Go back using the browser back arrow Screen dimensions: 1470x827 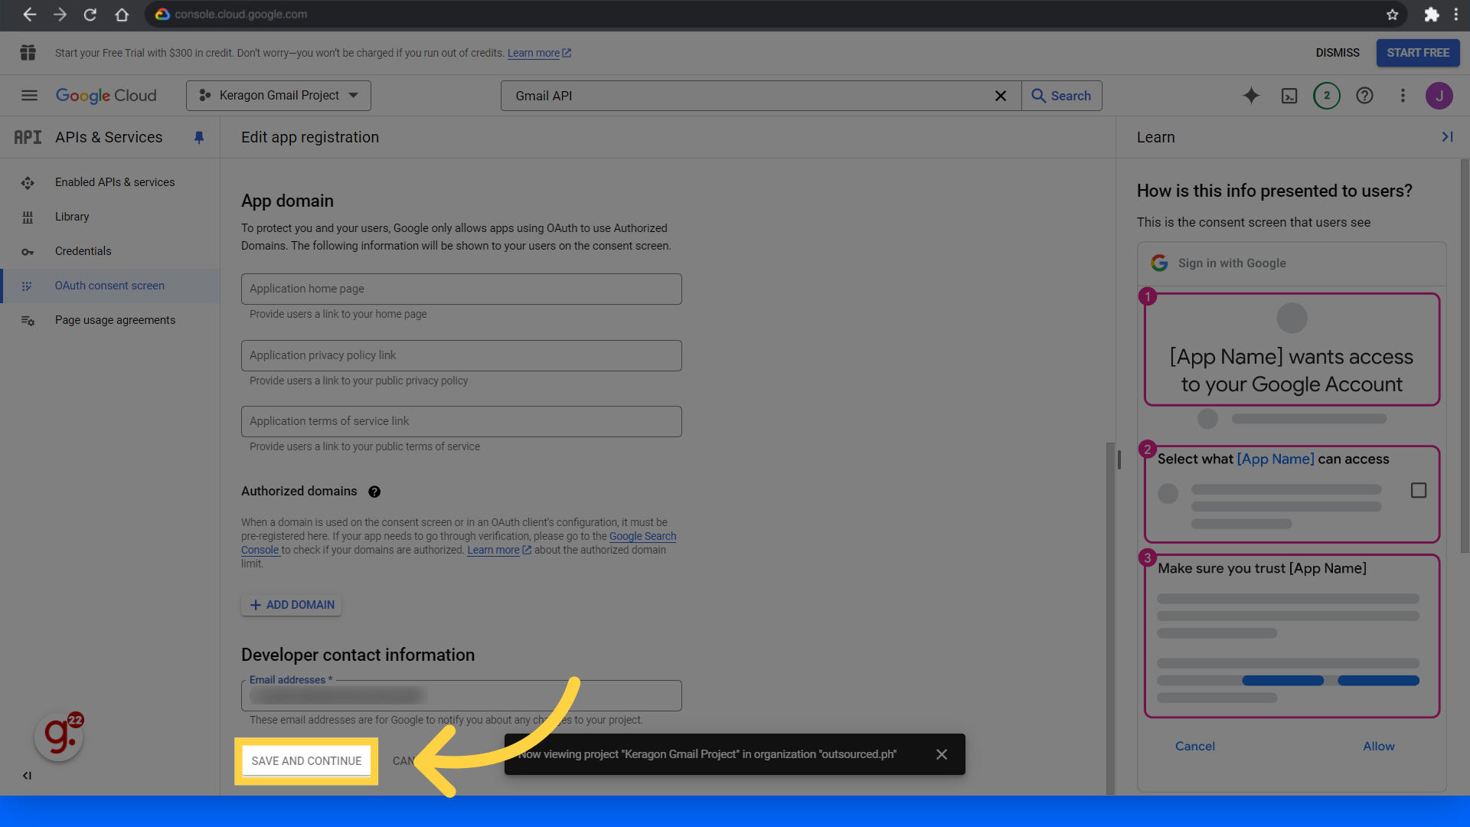[29, 14]
